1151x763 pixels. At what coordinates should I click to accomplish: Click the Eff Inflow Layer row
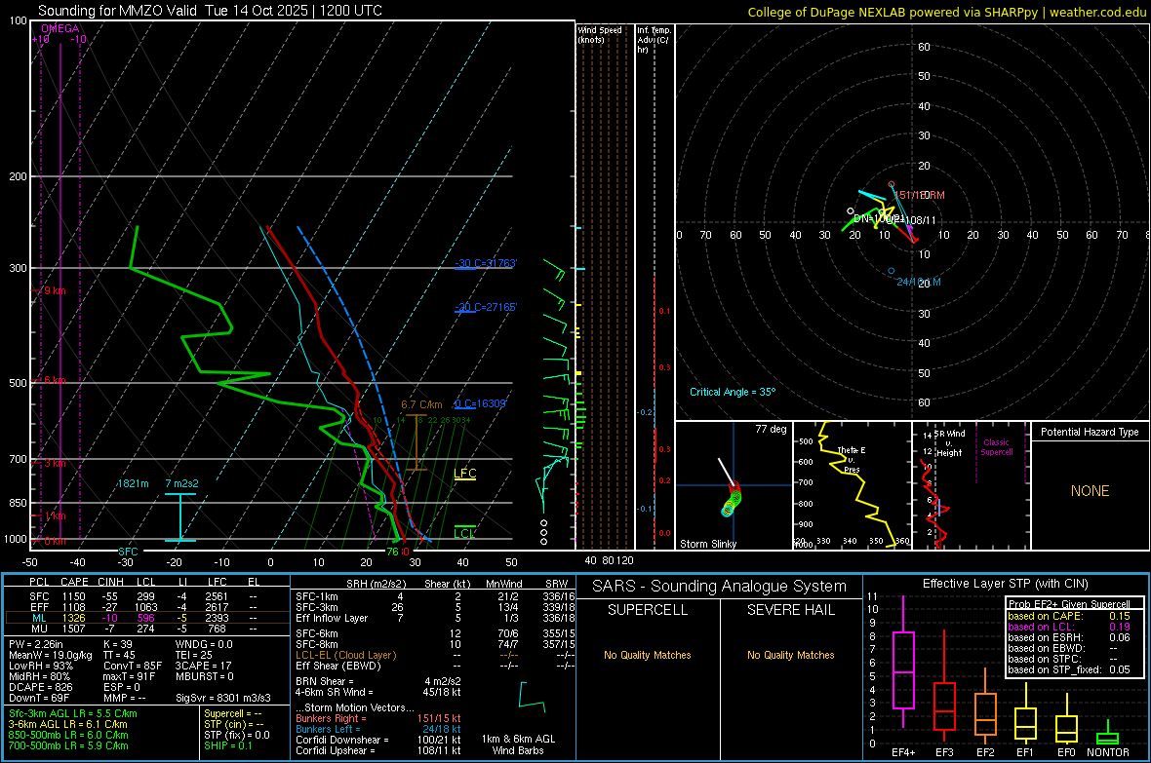pos(435,618)
